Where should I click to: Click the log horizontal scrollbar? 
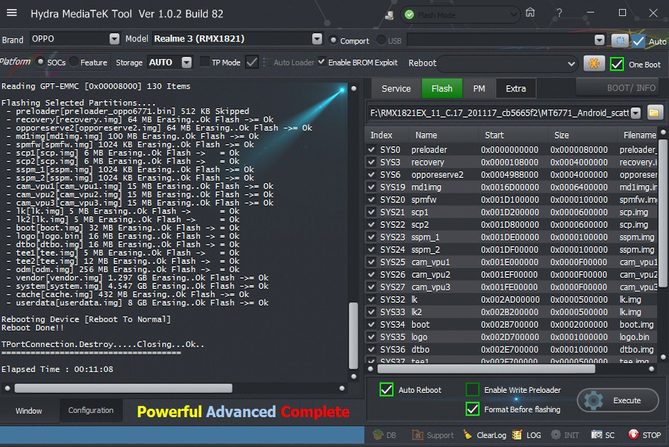coord(124,388)
